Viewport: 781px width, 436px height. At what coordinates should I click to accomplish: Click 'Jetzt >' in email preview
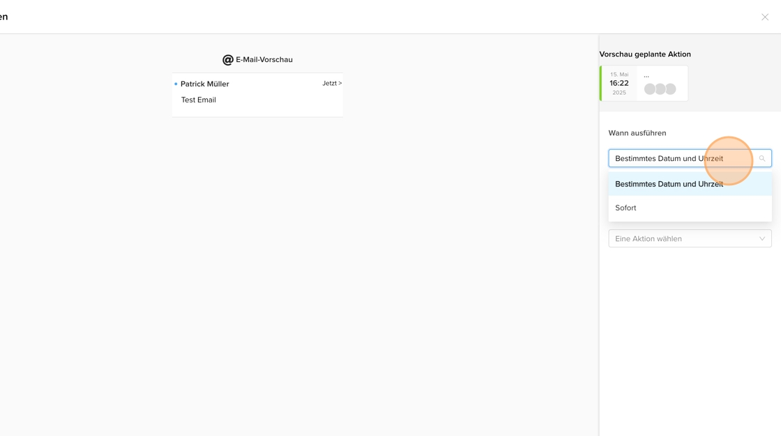point(332,83)
